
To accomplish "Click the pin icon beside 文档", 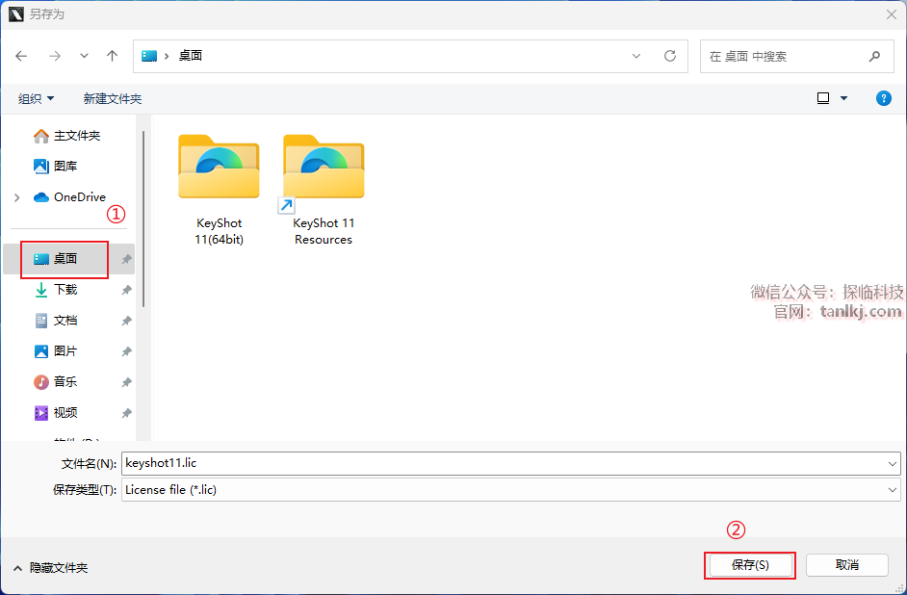I will pos(126,321).
